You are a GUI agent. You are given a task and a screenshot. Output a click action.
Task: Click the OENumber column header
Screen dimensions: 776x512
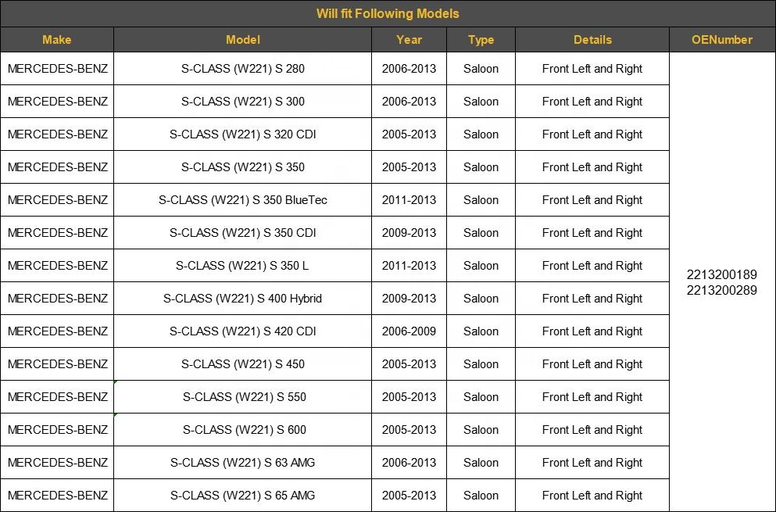(722, 40)
